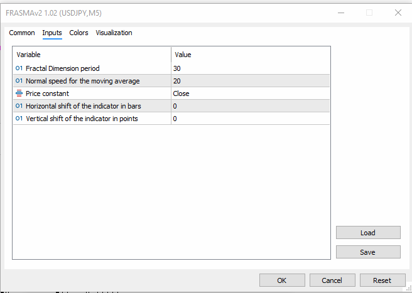
Task: Edit Normal speed value 20
Action: pos(251,81)
